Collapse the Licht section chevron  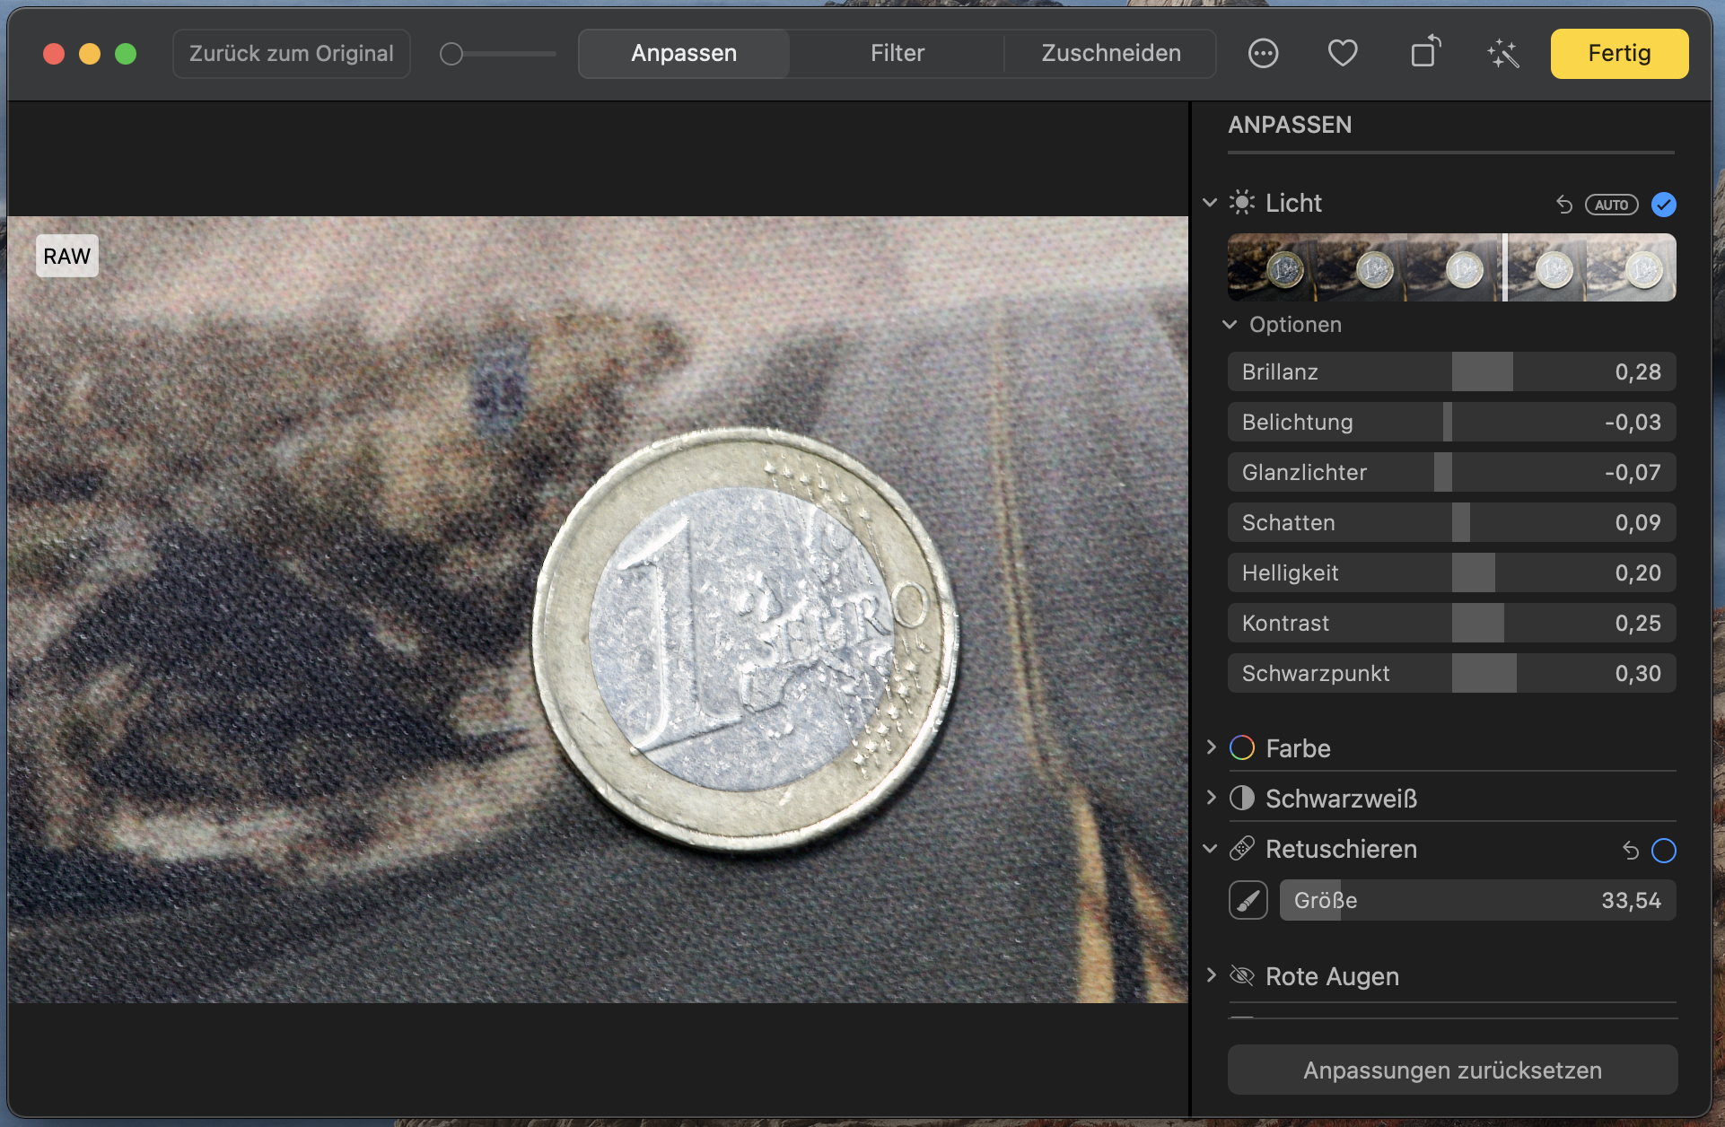click(x=1210, y=203)
